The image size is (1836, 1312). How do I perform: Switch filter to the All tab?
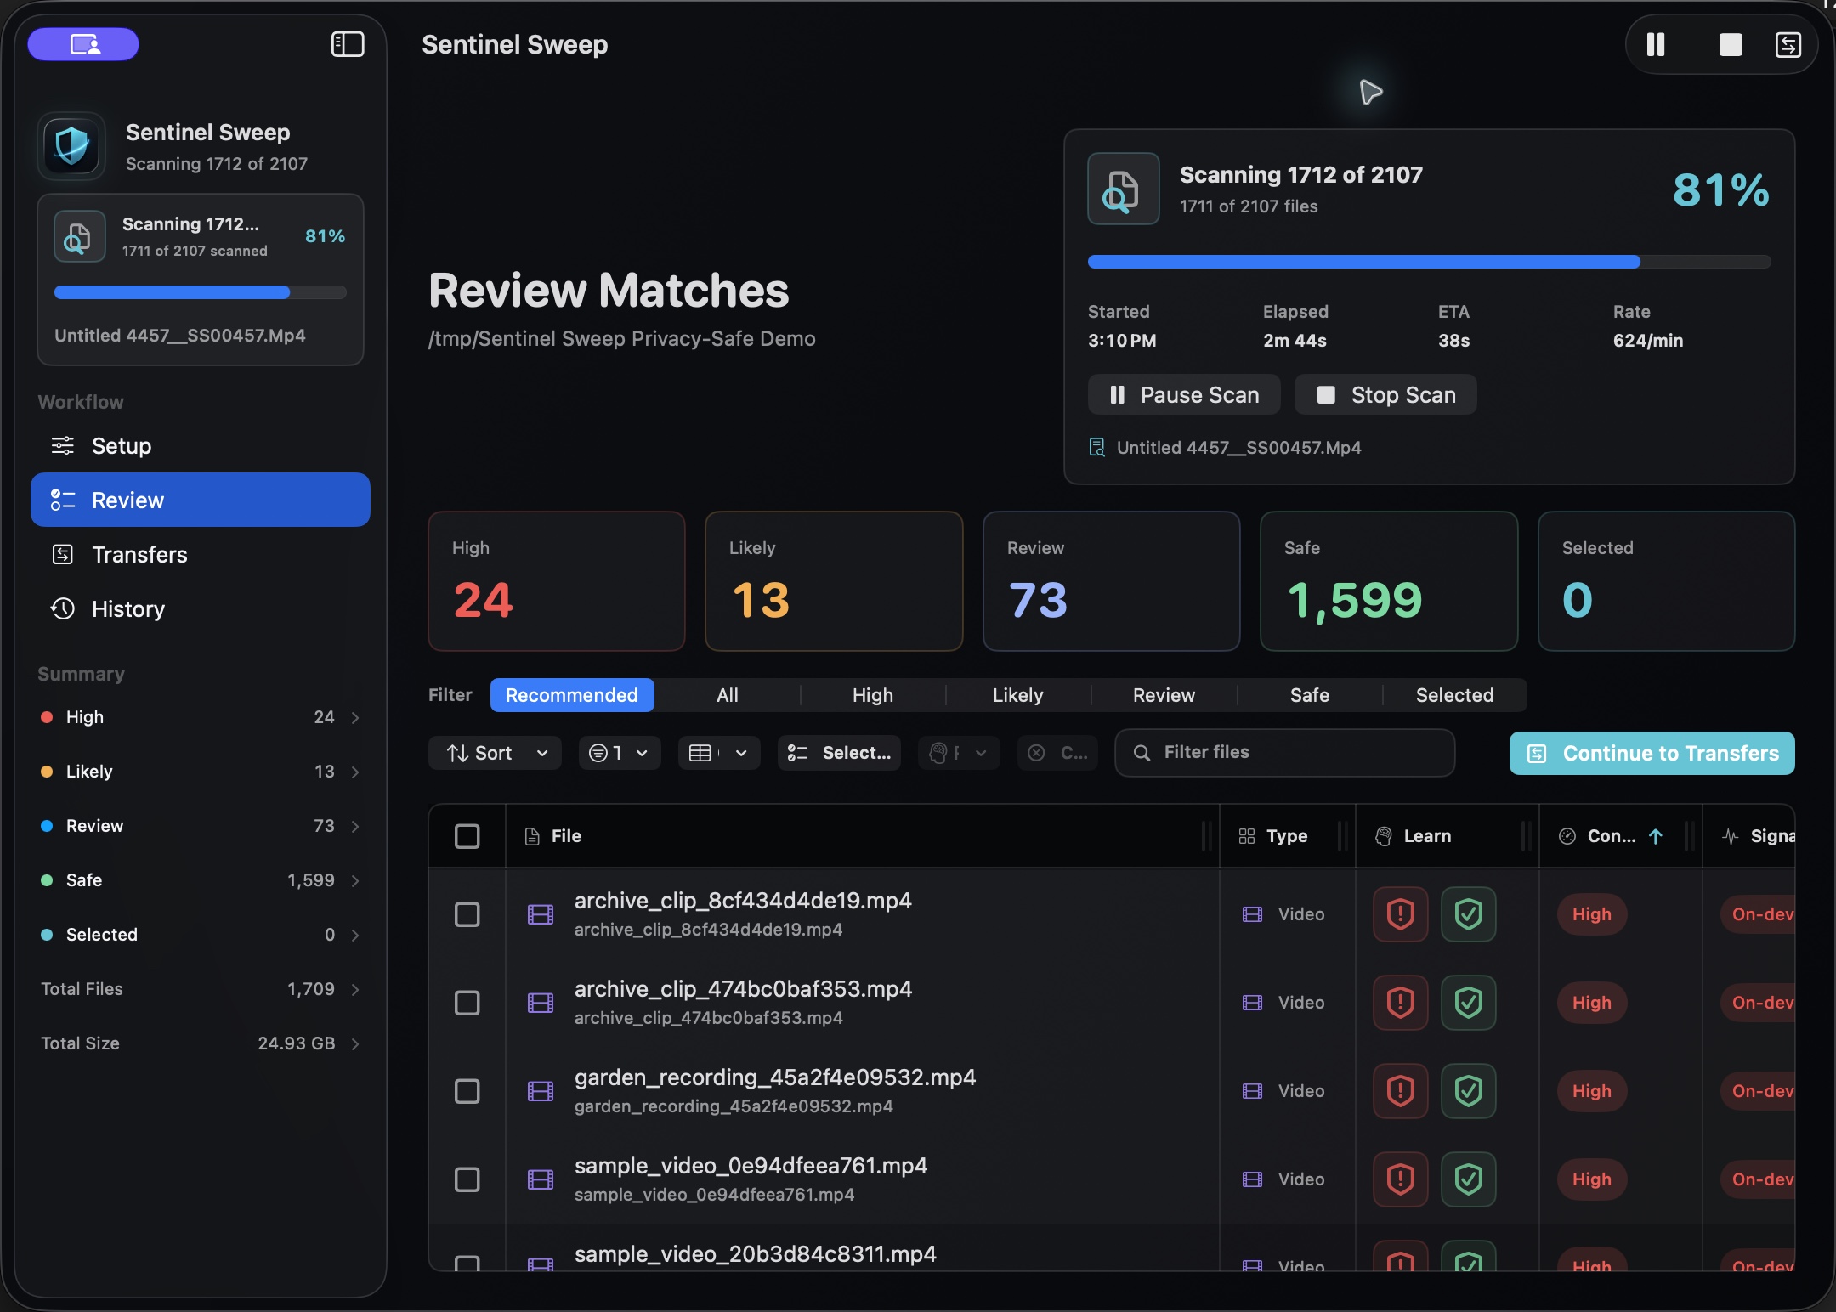(x=728, y=695)
